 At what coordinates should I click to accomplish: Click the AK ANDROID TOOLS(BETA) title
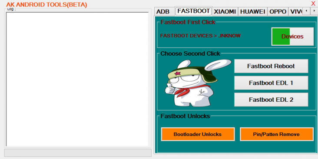pyautogui.click(x=46, y=5)
